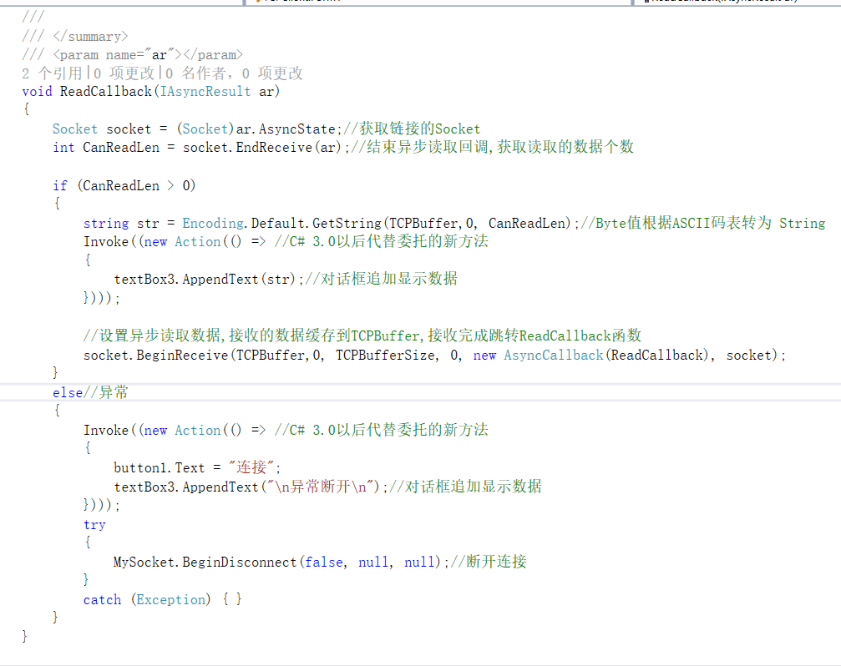The image size is (841, 666).
Task: Click the comment "//获取链接的Socket"
Action: click(412, 129)
